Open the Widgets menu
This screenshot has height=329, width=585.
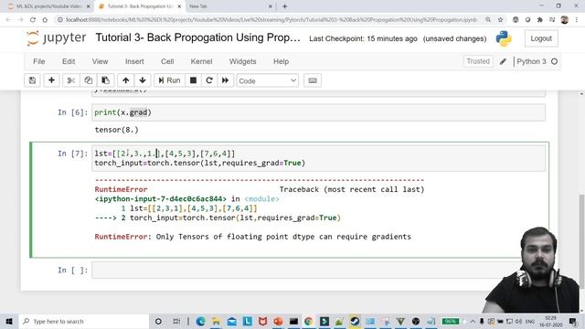coord(242,61)
